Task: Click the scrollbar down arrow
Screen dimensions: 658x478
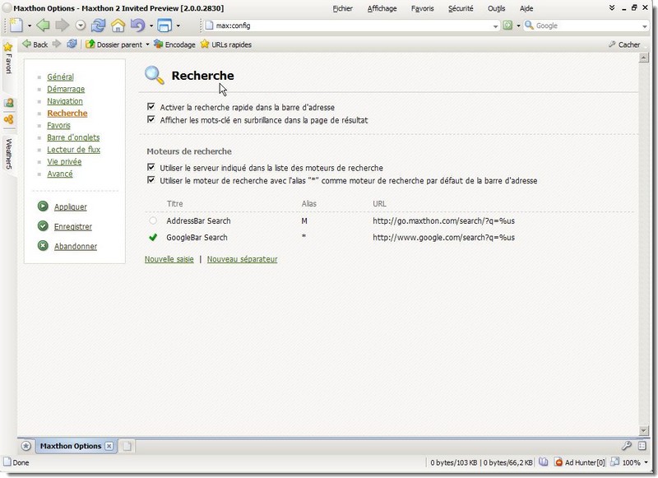Action: (x=643, y=430)
